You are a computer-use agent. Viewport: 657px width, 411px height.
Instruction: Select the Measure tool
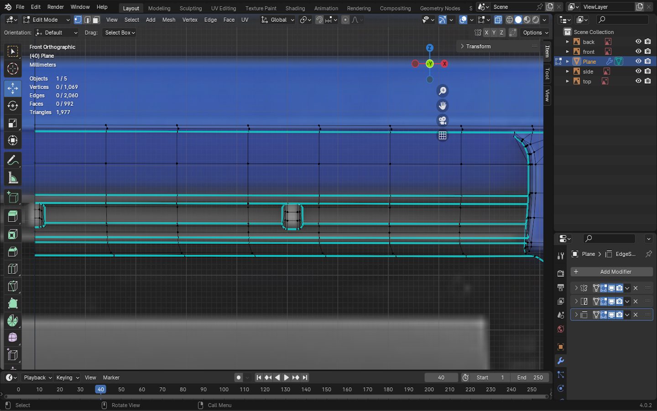pyautogui.click(x=13, y=178)
